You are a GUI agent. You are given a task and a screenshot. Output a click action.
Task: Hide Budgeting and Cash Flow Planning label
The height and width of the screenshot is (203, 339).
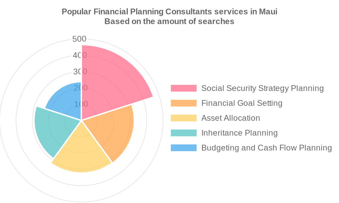(x=266, y=148)
